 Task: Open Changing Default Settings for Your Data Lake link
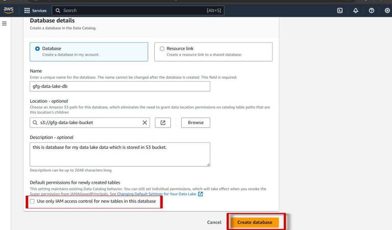(x=157, y=194)
